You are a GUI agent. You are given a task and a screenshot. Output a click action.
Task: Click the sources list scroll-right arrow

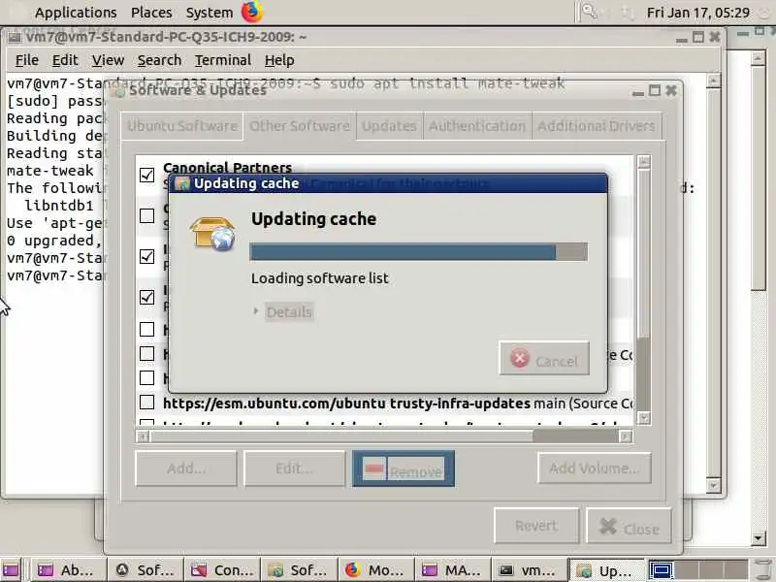click(x=626, y=436)
